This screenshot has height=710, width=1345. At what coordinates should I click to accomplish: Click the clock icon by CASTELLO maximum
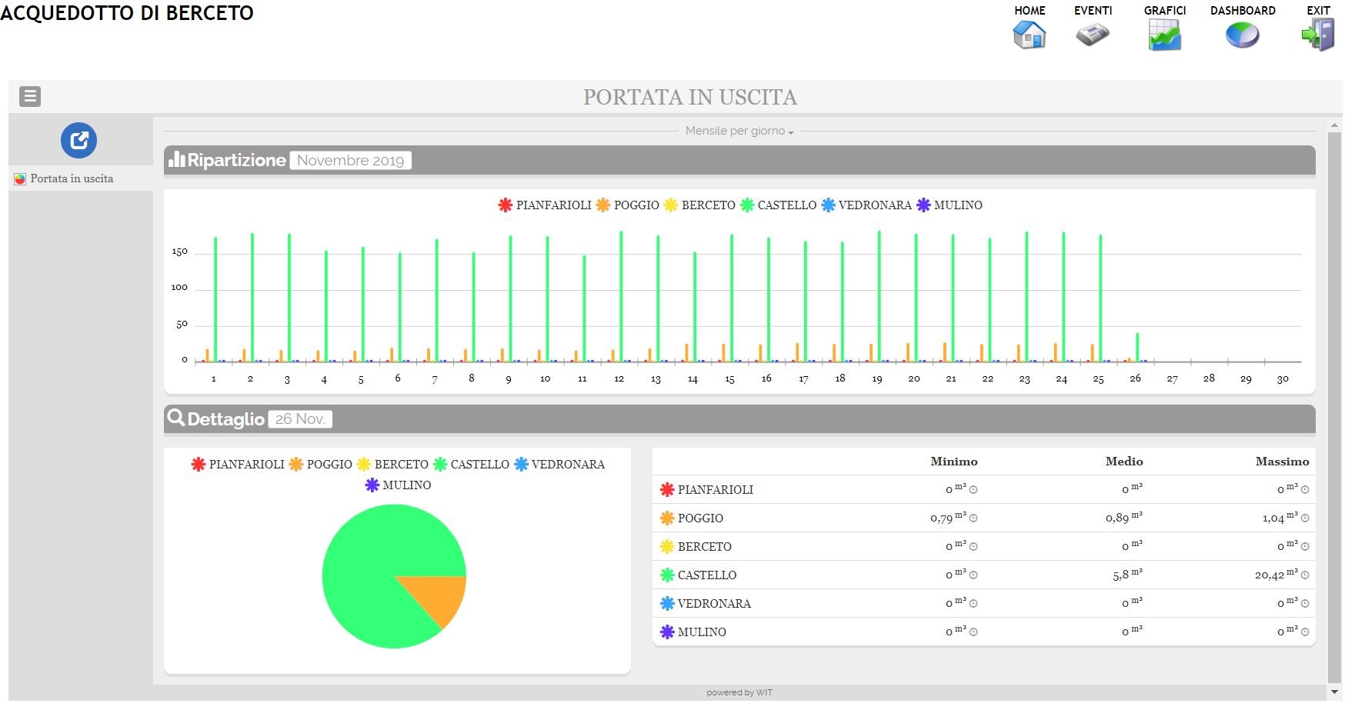pyautogui.click(x=1305, y=575)
